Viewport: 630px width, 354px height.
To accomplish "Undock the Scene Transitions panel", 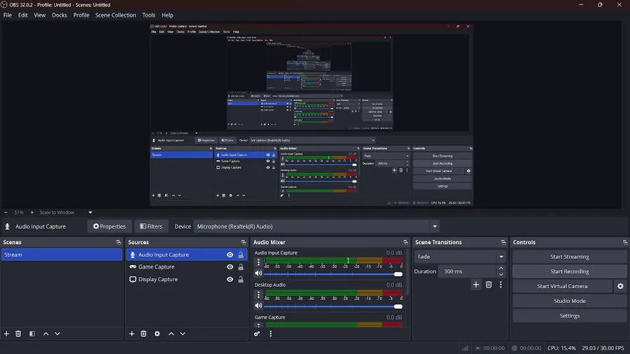I will point(503,243).
